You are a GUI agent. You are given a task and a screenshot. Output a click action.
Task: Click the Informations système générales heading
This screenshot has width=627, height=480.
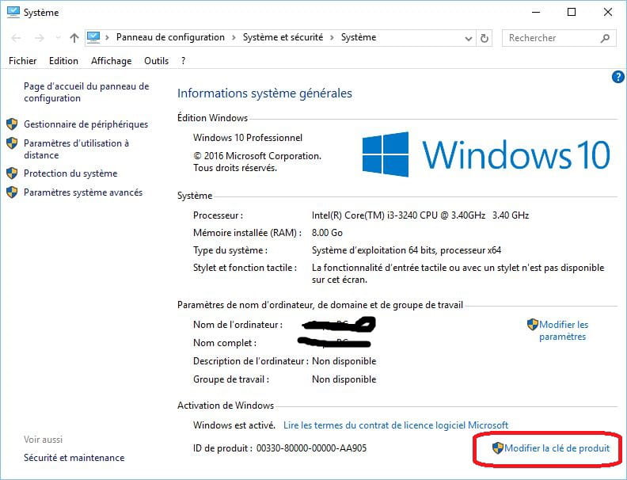(x=264, y=93)
